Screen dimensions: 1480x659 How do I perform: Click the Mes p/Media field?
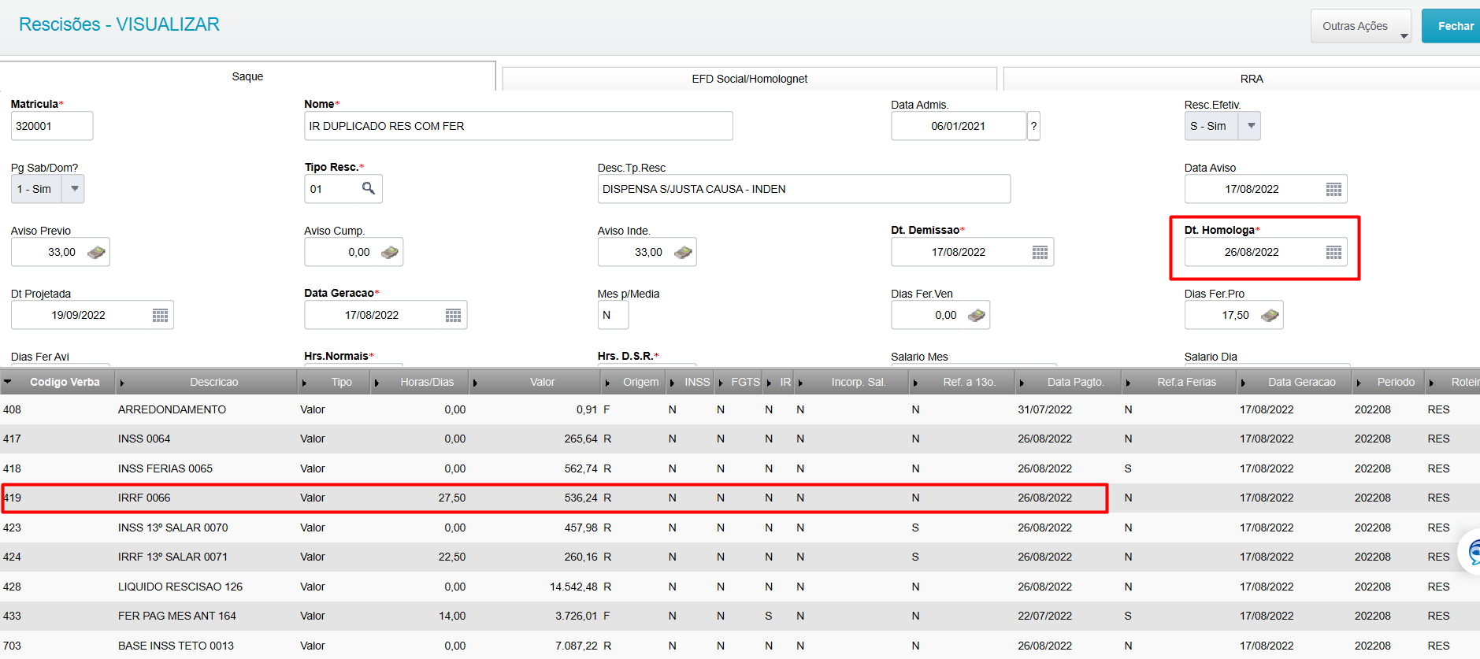click(x=613, y=315)
